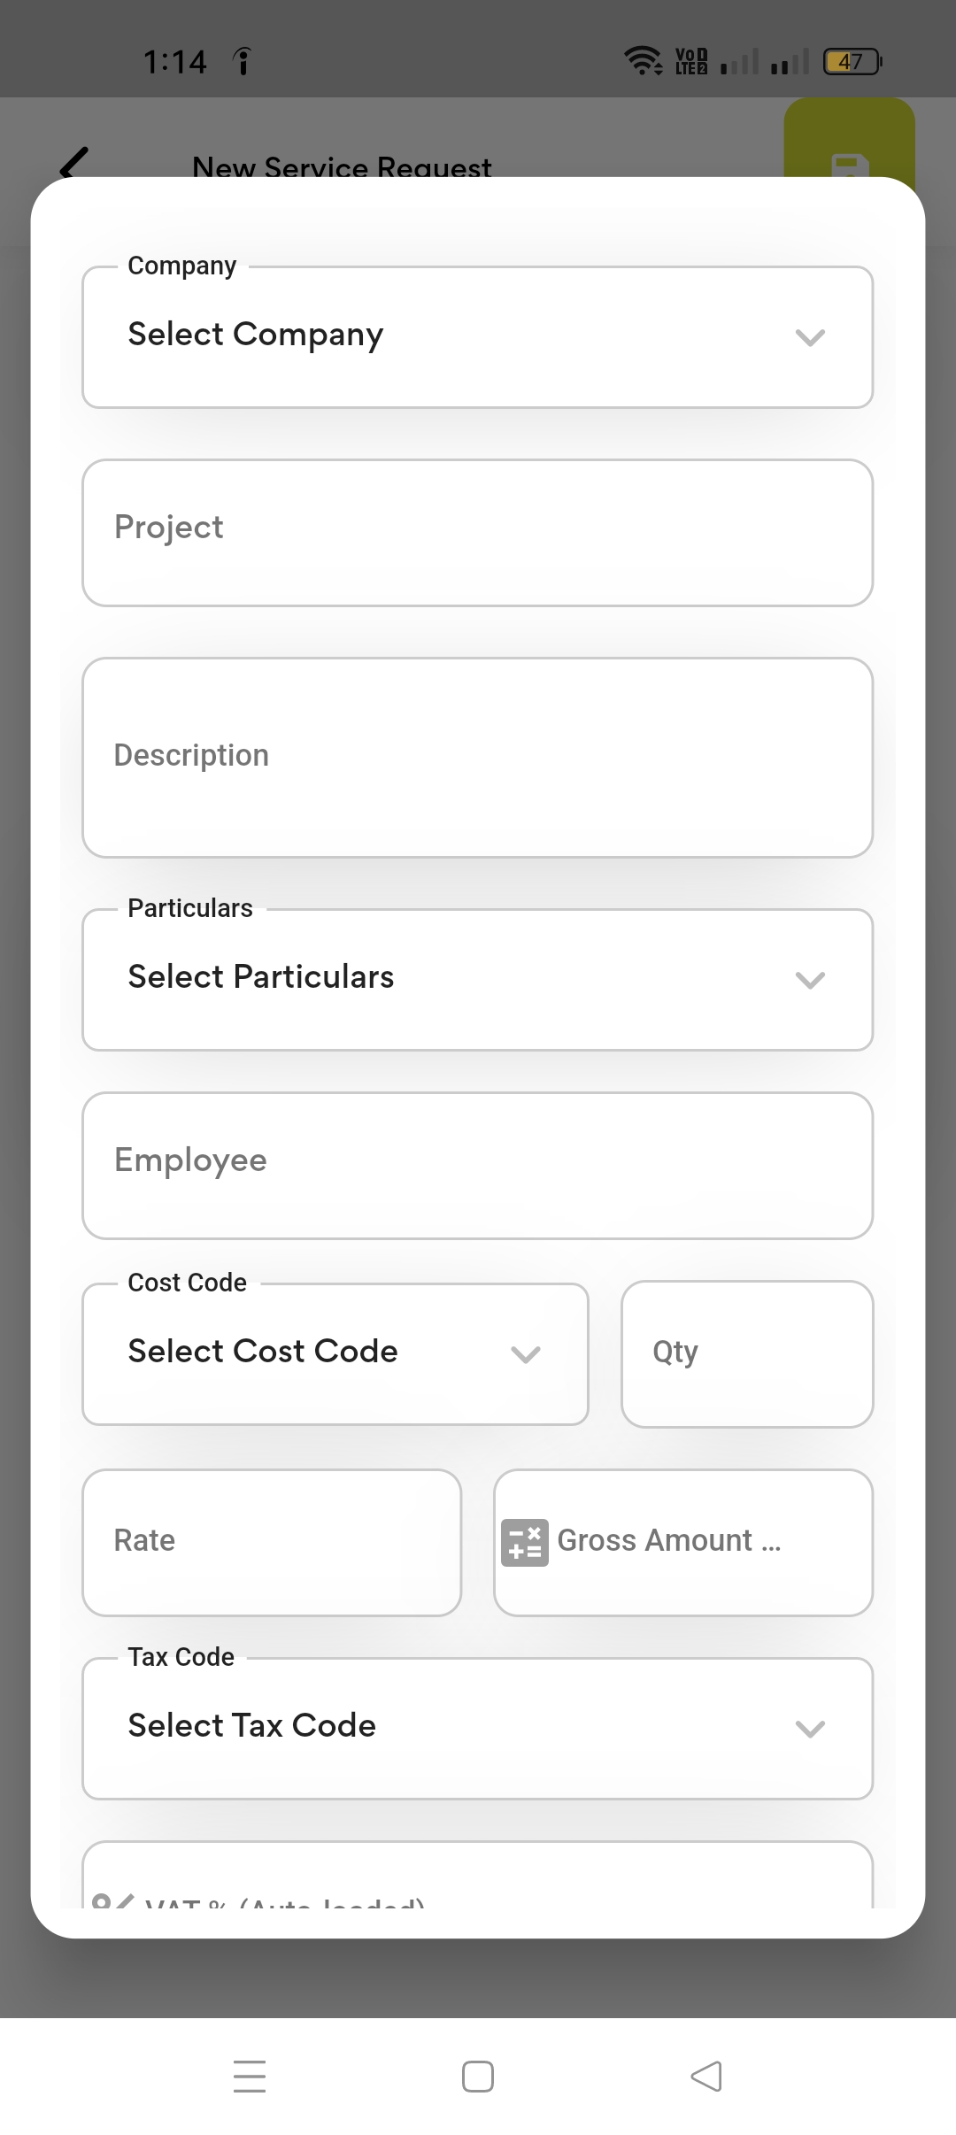The image size is (956, 2135).
Task: Expand the Select Tax Code dropdown
Action: click(x=477, y=1728)
